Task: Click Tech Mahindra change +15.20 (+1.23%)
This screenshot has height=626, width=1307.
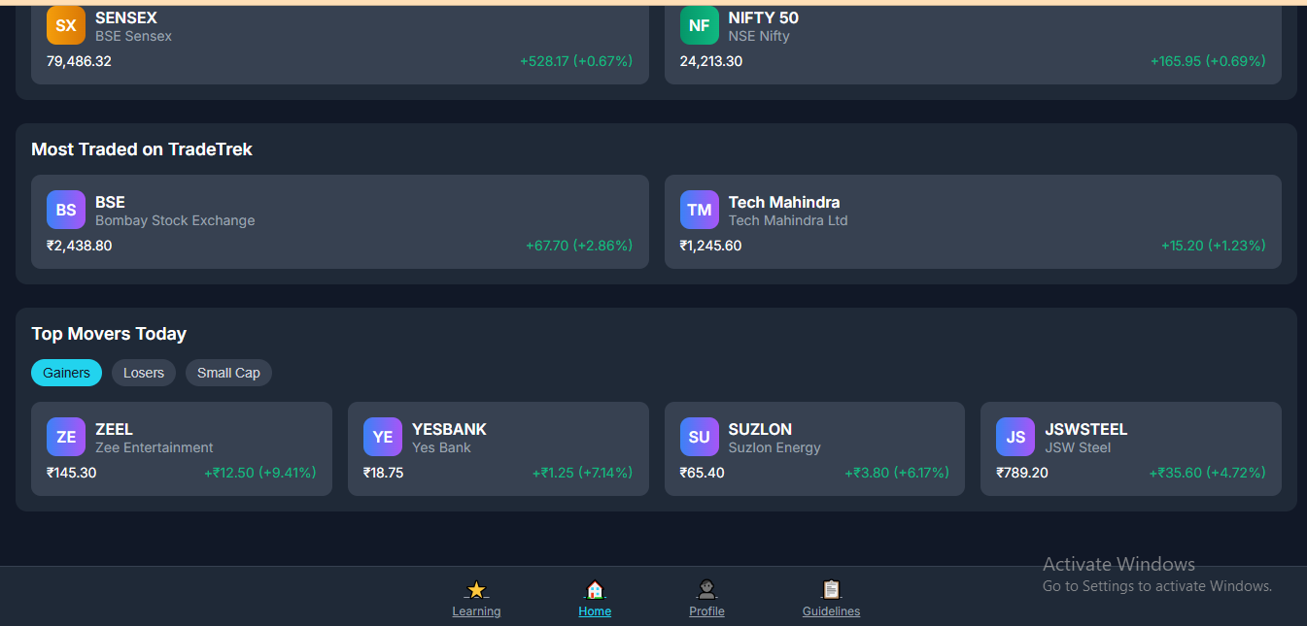Action: click(1214, 246)
